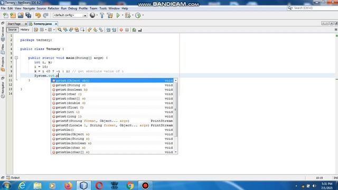Toggle Highlight Search in editor toolbar
This screenshot has height=190, width=338.
click(x=77, y=30)
